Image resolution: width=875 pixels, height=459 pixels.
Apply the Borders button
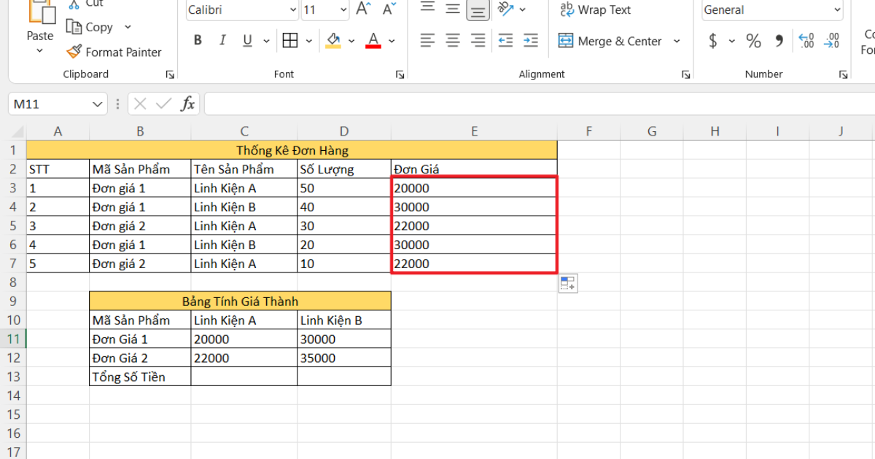pos(290,41)
